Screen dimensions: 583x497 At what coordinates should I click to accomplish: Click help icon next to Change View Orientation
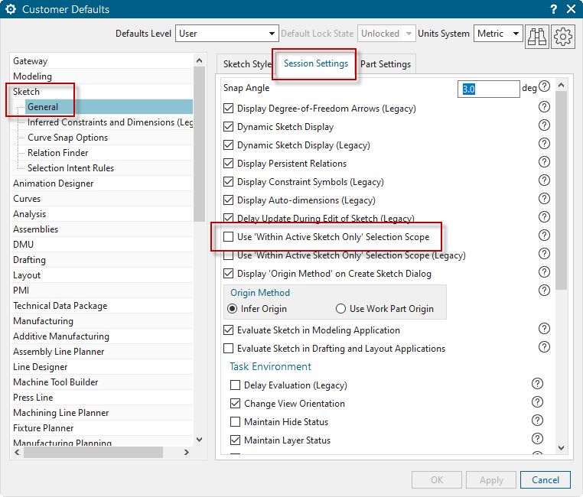click(537, 402)
